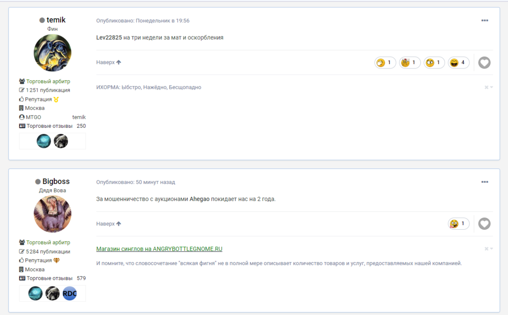Click the thinking emoji reaction on temik's post
The height and width of the screenshot is (315, 508).
tap(385, 62)
